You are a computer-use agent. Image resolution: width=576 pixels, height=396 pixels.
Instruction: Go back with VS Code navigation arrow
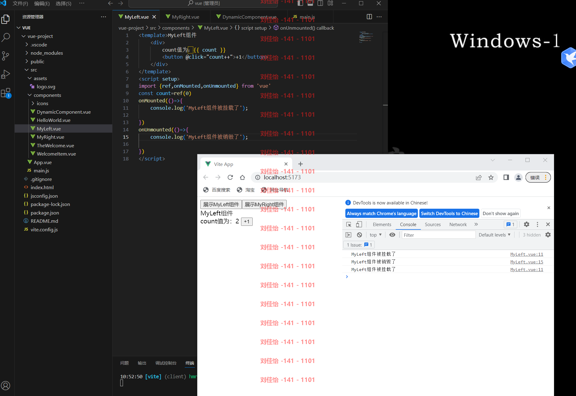(x=110, y=3)
